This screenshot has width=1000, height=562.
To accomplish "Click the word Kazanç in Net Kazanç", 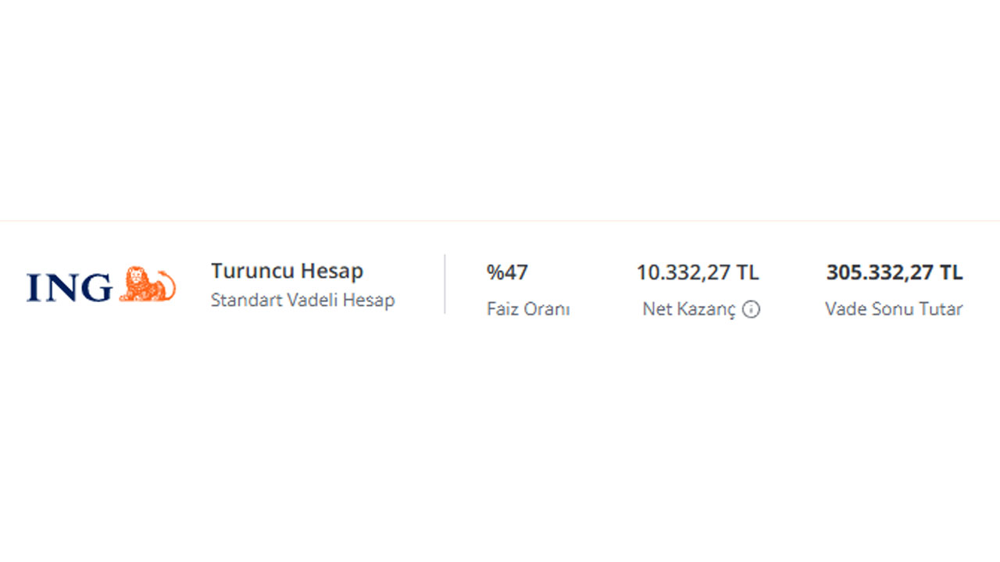I will (705, 310).
